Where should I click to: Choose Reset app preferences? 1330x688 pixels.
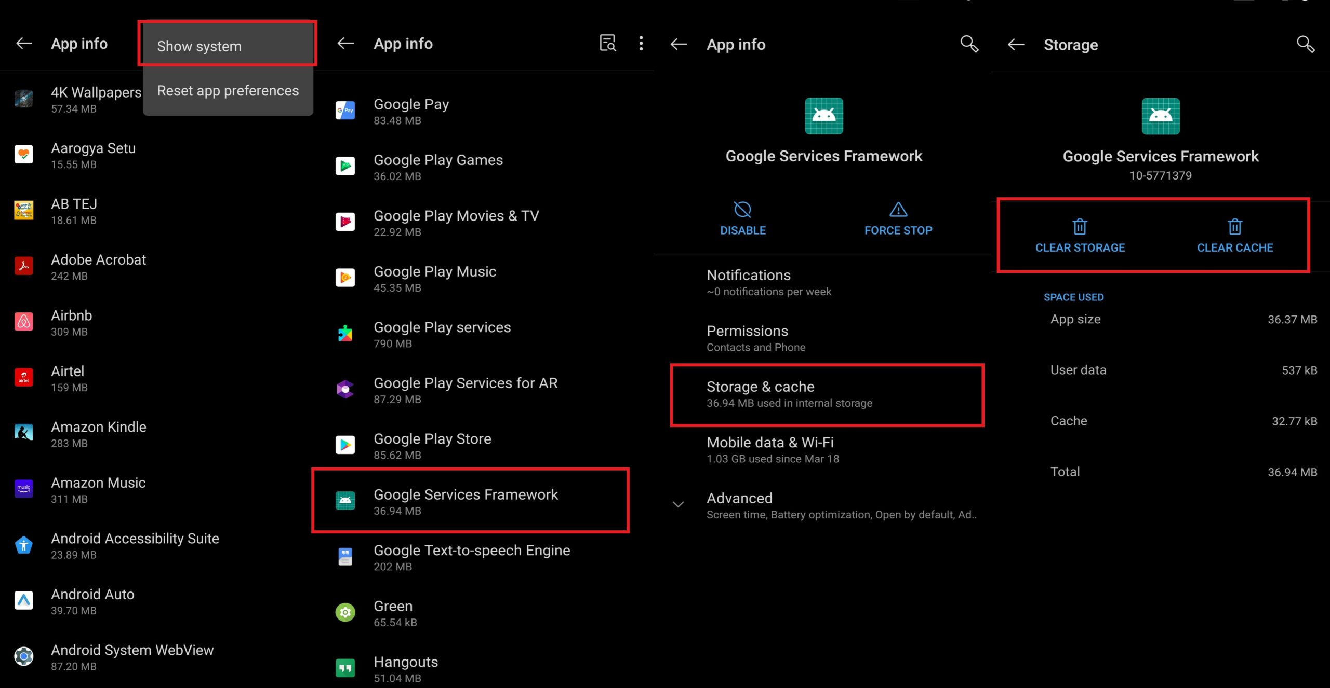pos(228,90)
